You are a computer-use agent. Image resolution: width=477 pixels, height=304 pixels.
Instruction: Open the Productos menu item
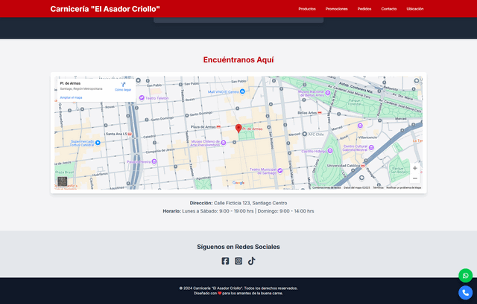point(307,9)
